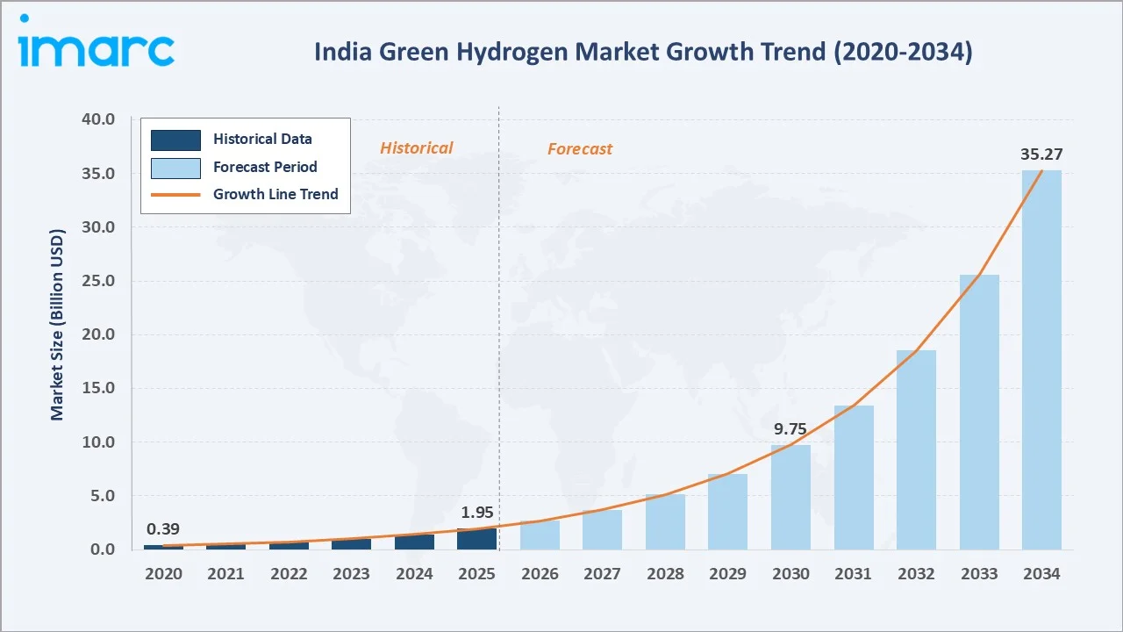Select the 2028 forecast bar
This screenshot has height=632, width=1123.
[x=665, y=521]
